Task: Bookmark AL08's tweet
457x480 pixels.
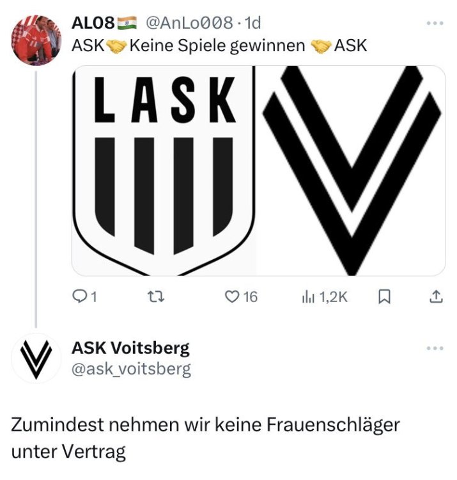Action: pos(384,296)
